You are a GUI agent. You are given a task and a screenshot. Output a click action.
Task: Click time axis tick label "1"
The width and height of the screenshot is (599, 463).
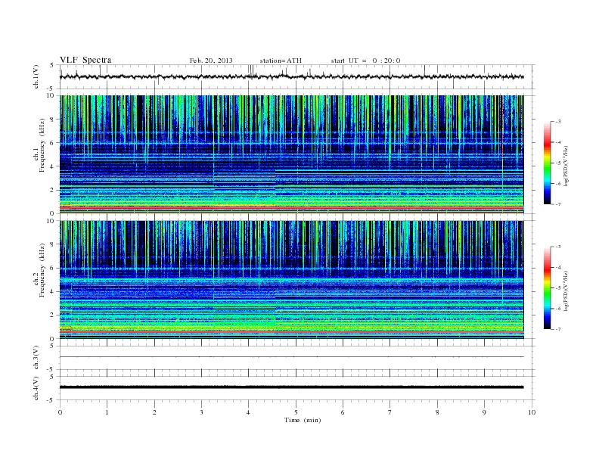point(107,412)
